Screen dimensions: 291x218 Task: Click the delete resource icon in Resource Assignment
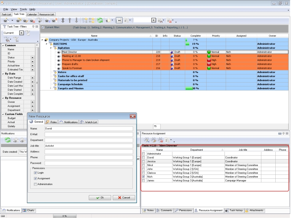coord(160,140)
